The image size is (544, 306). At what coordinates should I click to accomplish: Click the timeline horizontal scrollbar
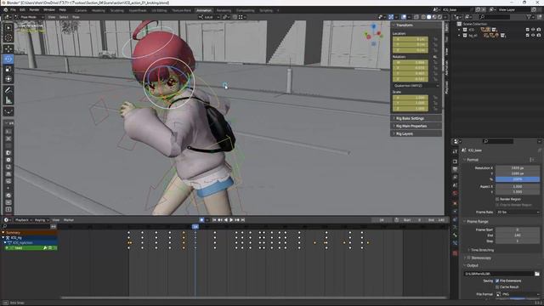coord(253,297)
